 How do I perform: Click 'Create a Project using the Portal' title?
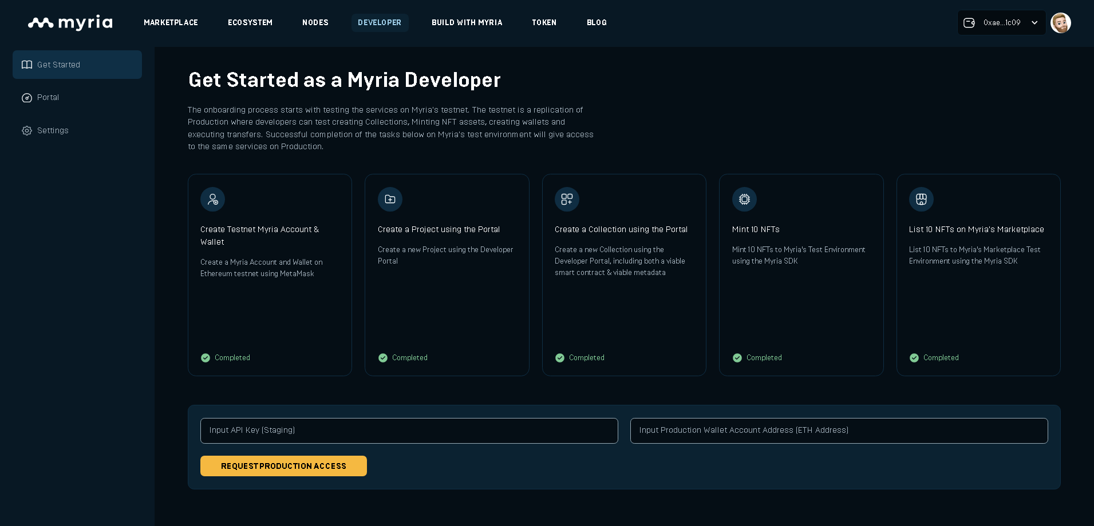[x=439, y=229]
